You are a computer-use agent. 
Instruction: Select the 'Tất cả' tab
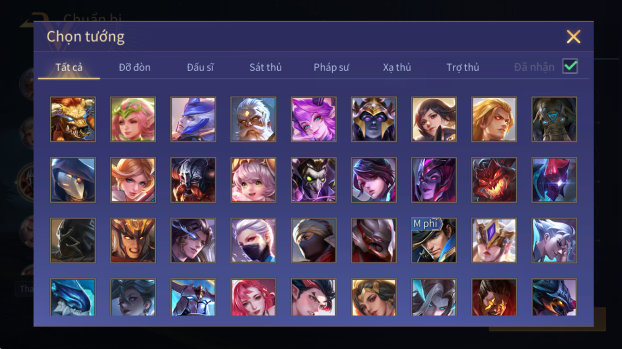pyautogui.click(x=69, y=67)
